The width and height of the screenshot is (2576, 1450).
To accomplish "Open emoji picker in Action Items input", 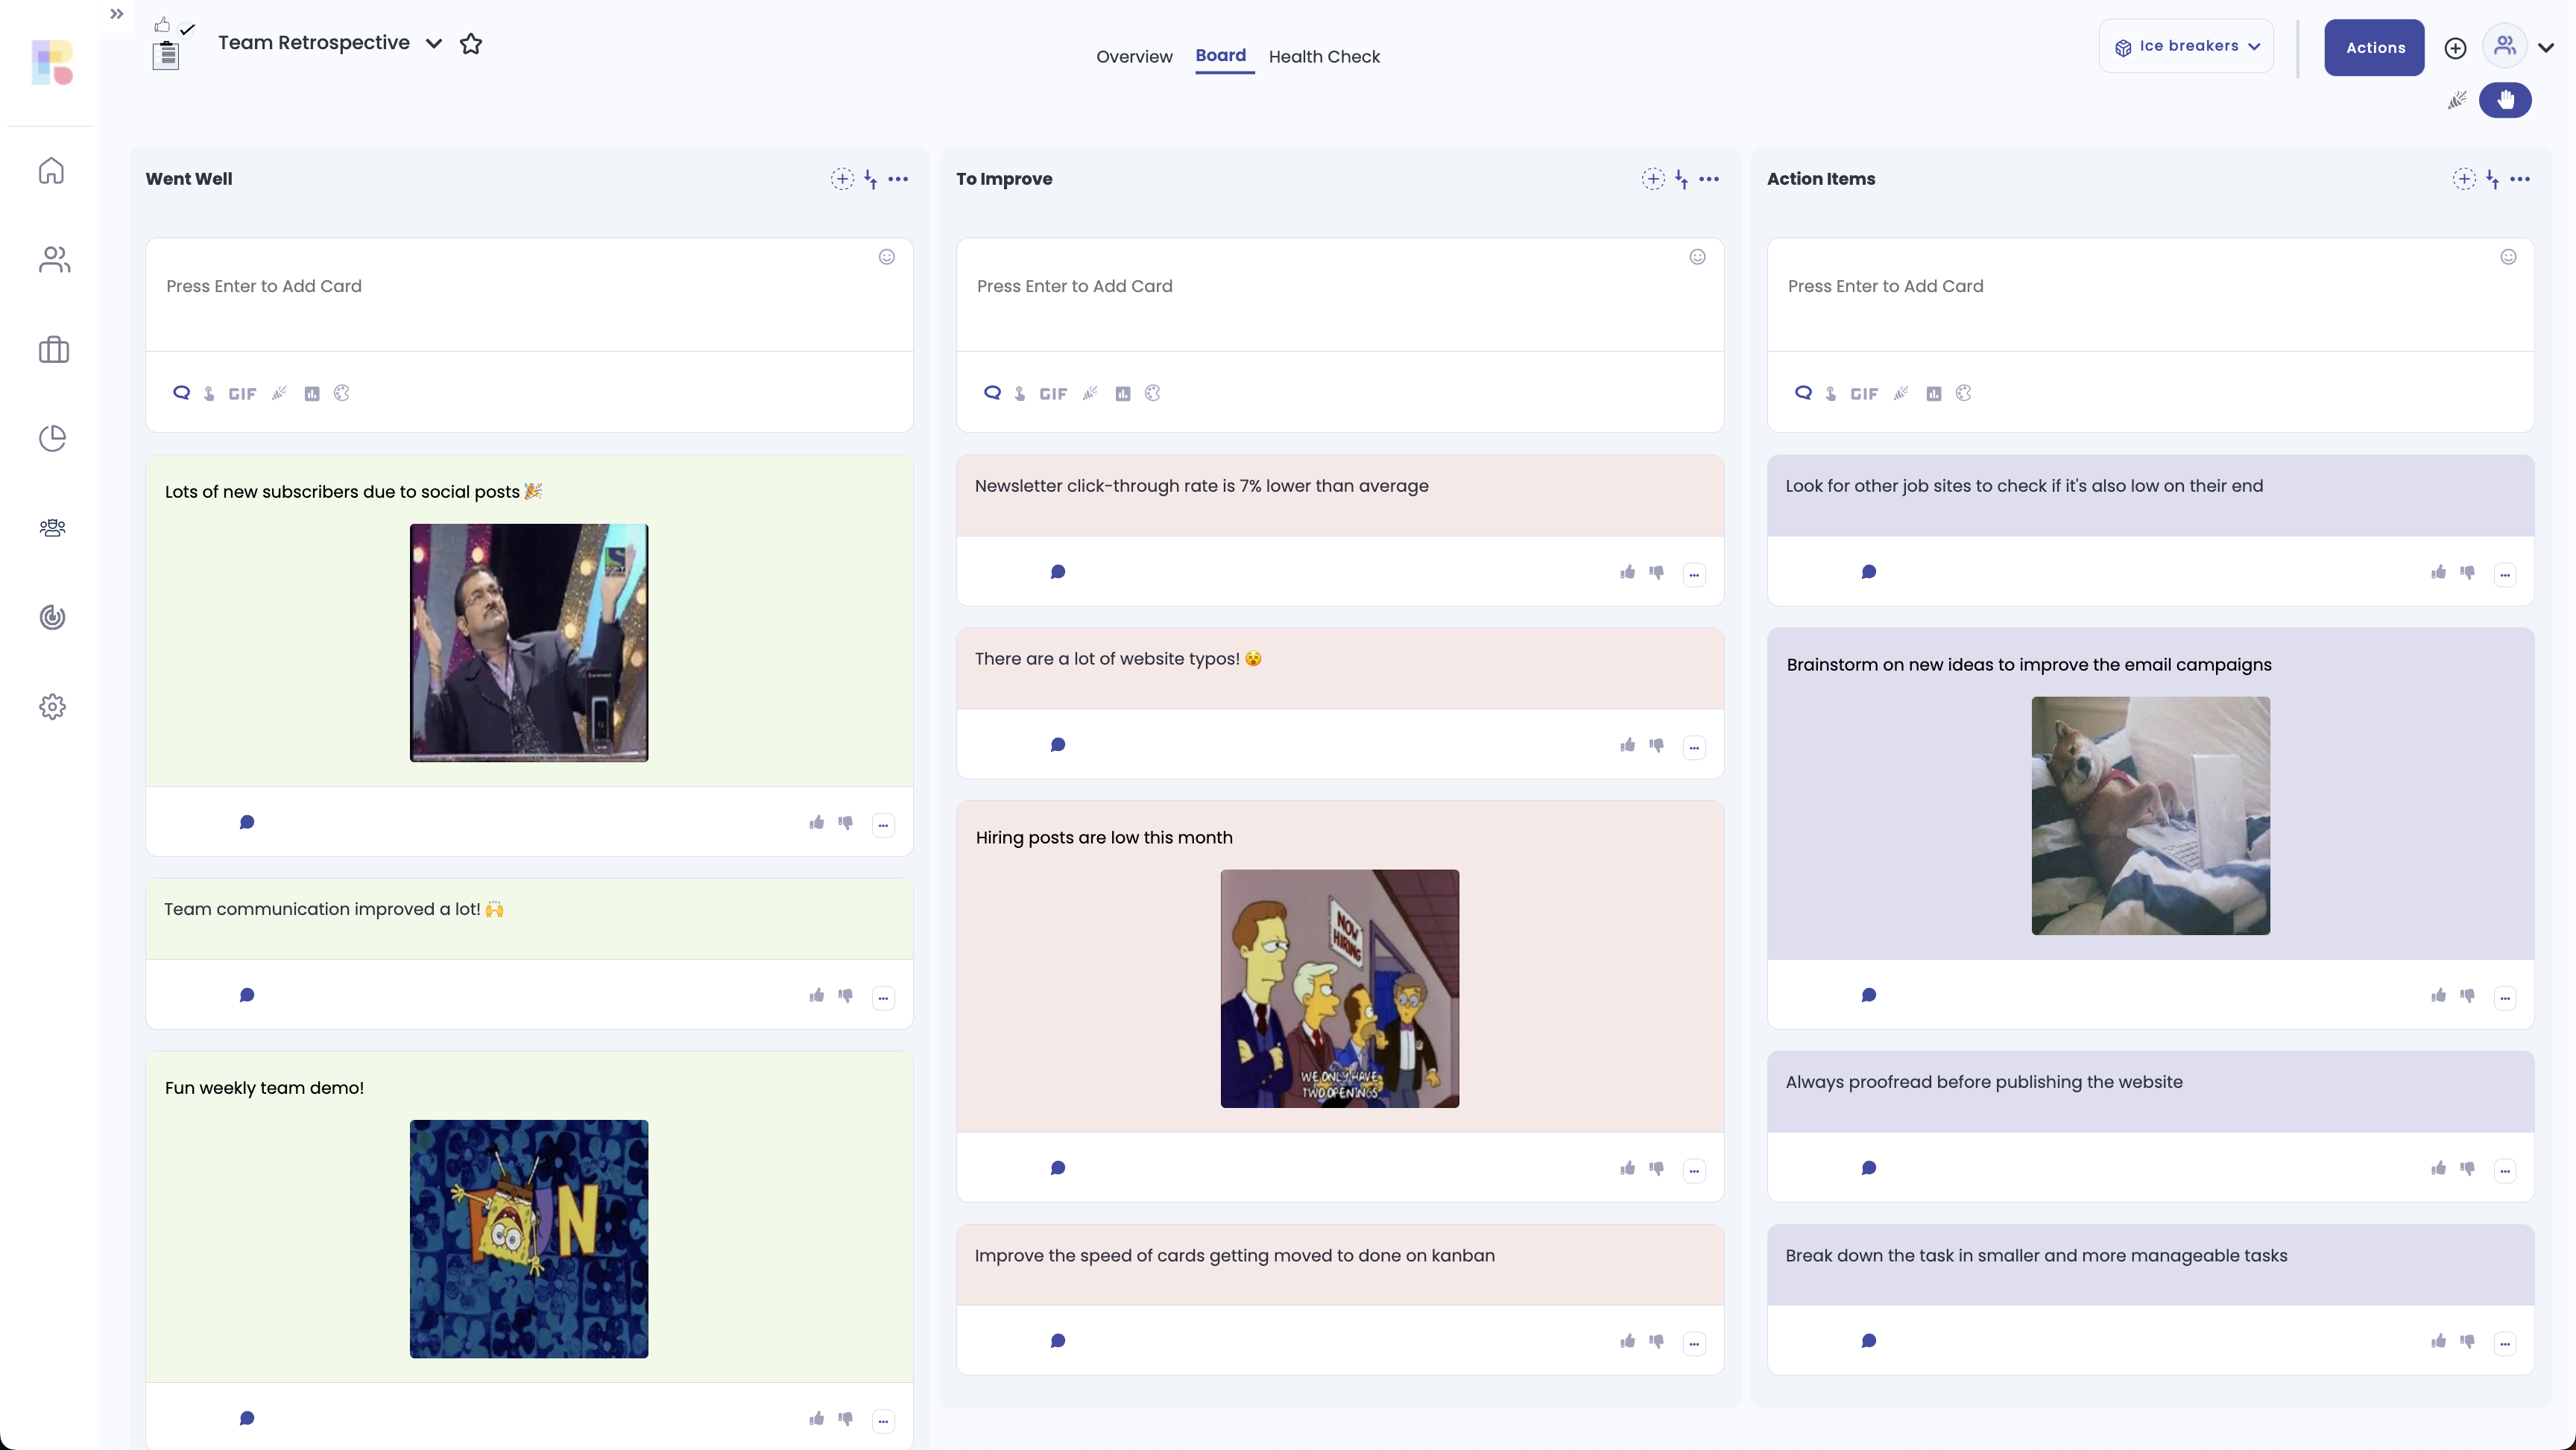I will [x=2508, y=257].
